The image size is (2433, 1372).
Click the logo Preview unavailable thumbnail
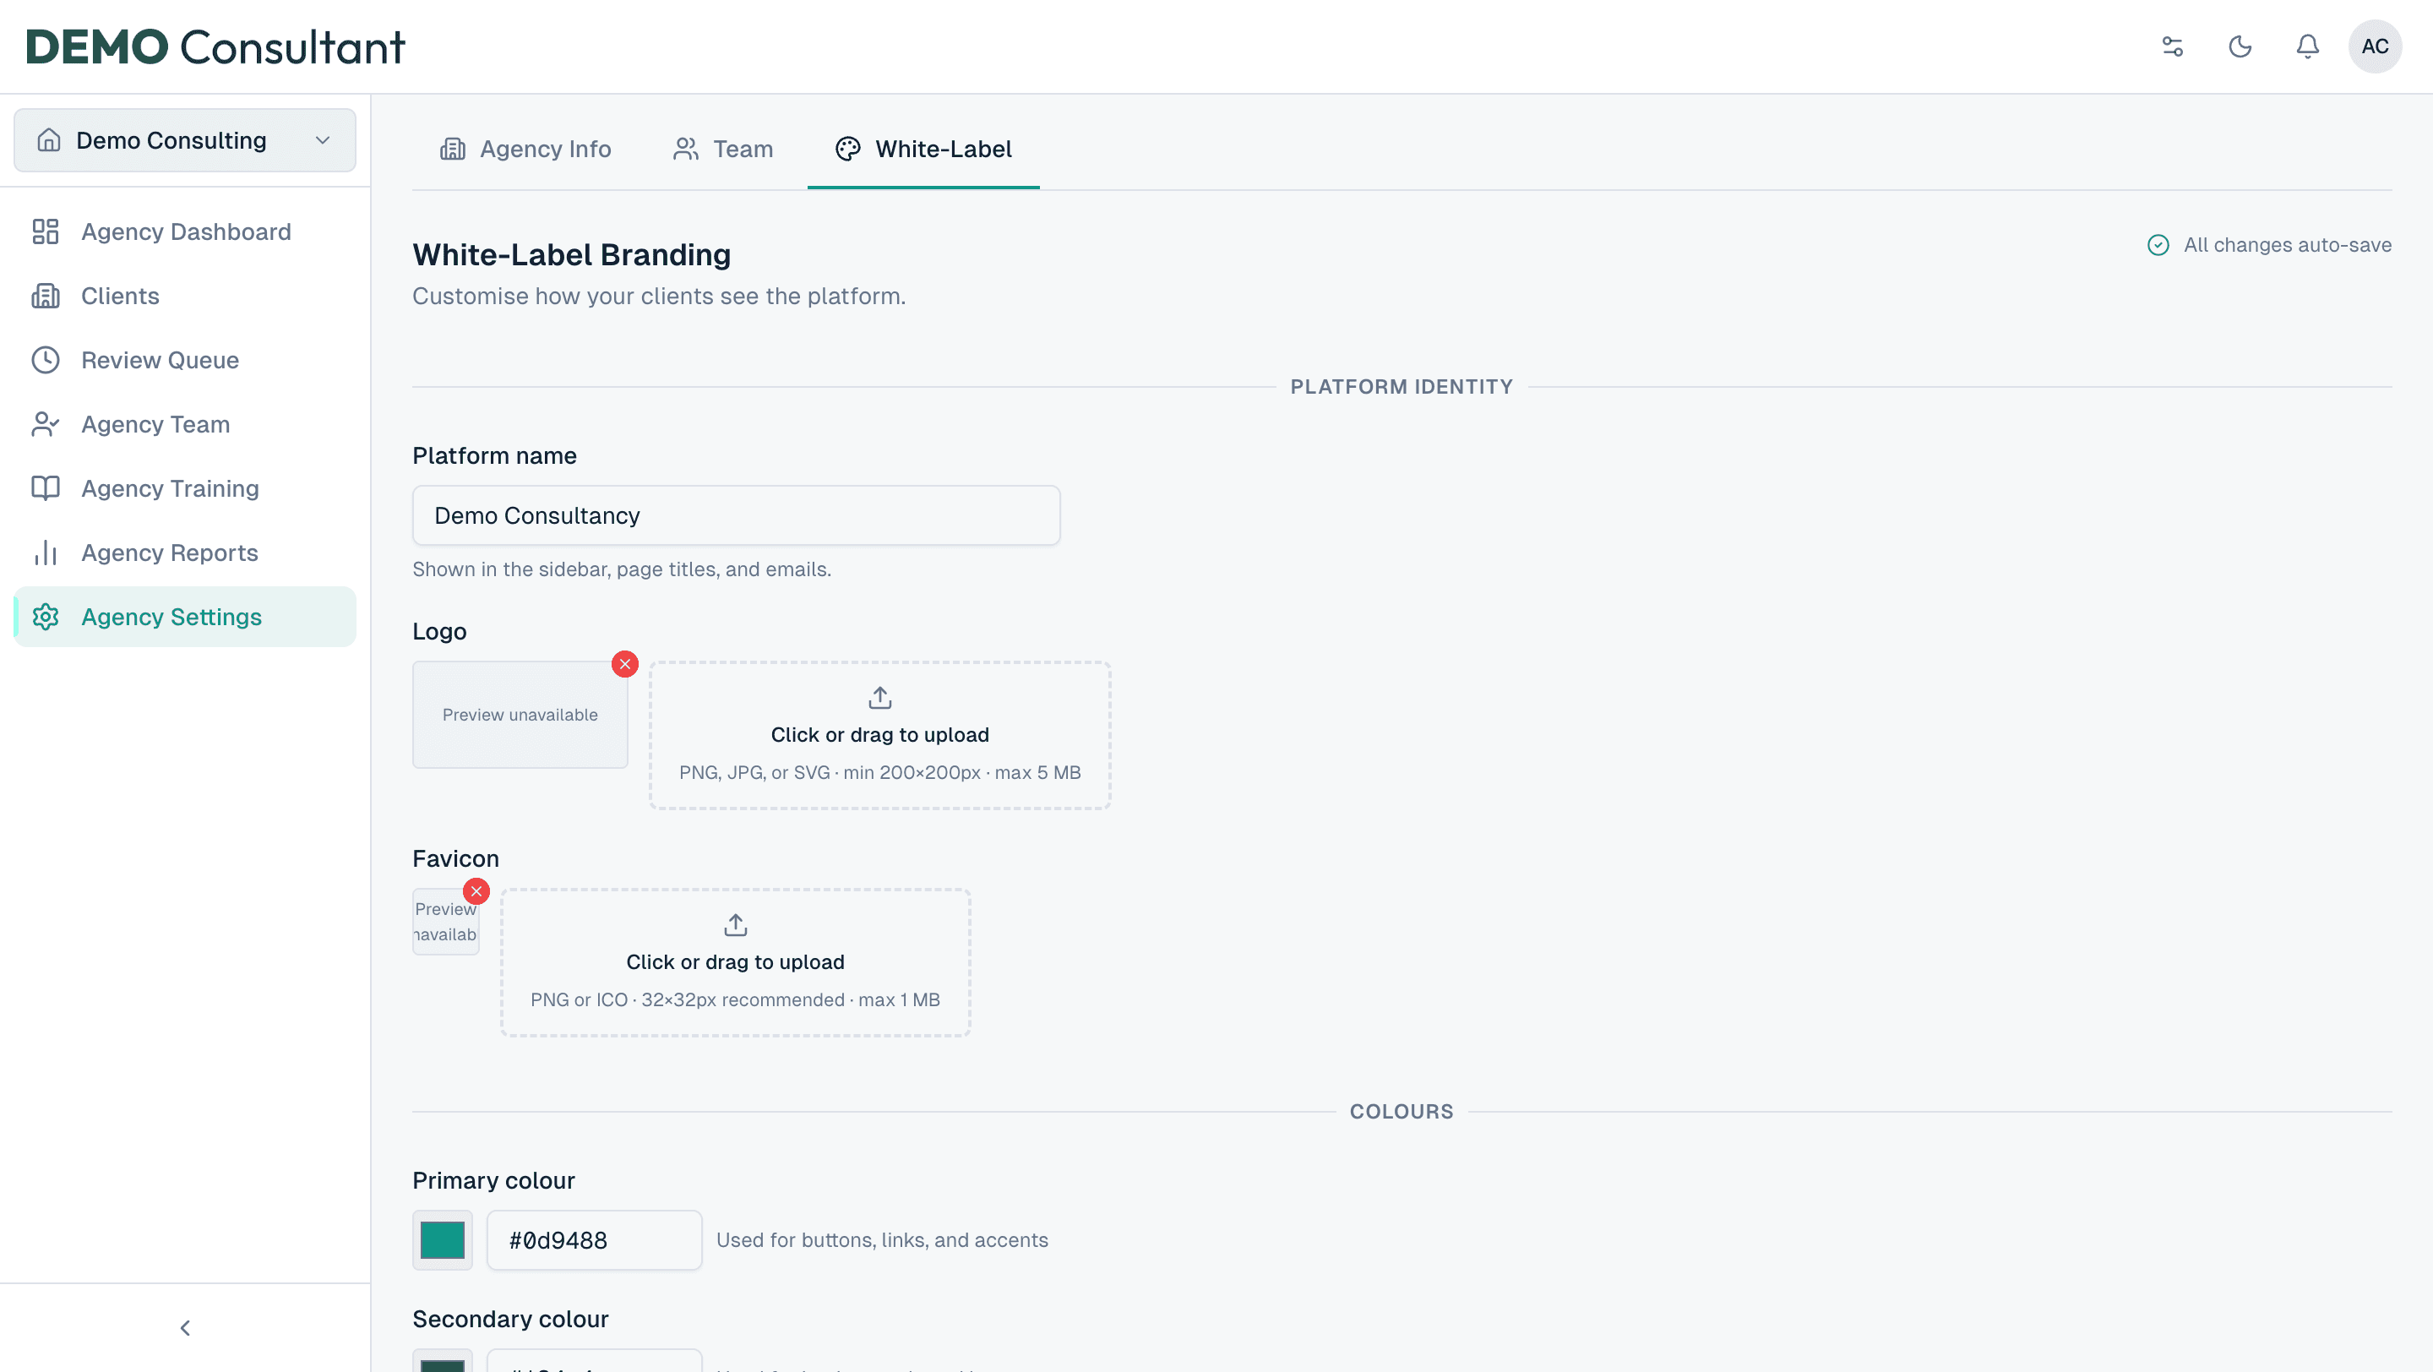tap(520, 715)
